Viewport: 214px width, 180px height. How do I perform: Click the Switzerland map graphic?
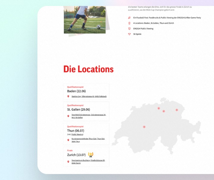pos(156,126)
